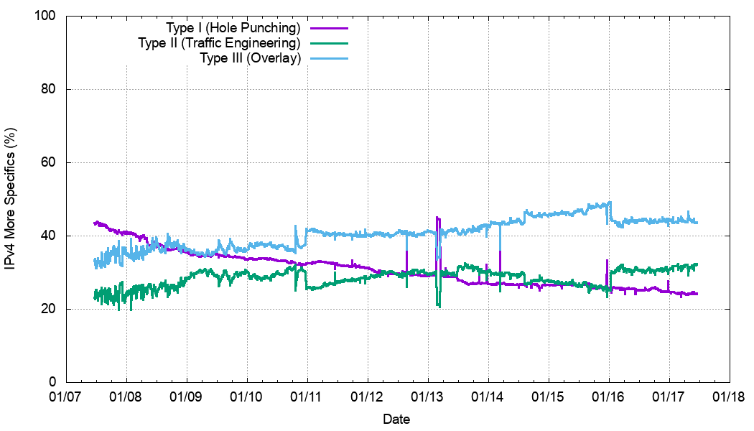Click the 'Date' x-axis title
The width and height of the screenshot is (754, 431).
[397, 419]
